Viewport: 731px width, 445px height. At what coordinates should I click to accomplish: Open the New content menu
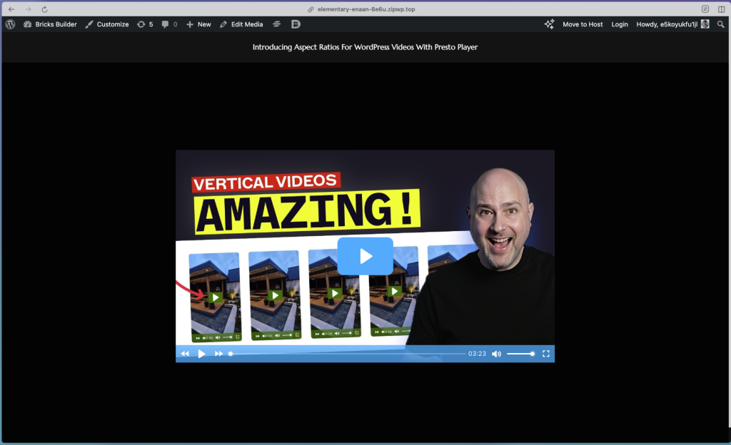point(198,24)
